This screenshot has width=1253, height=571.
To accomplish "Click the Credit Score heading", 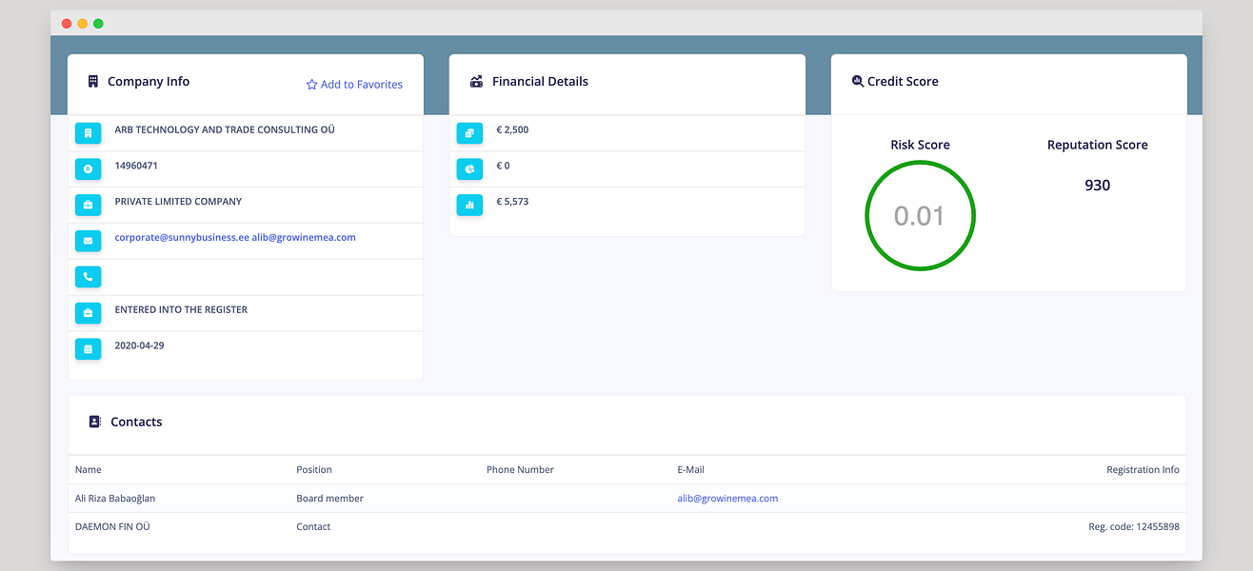I will coord(903,82).
